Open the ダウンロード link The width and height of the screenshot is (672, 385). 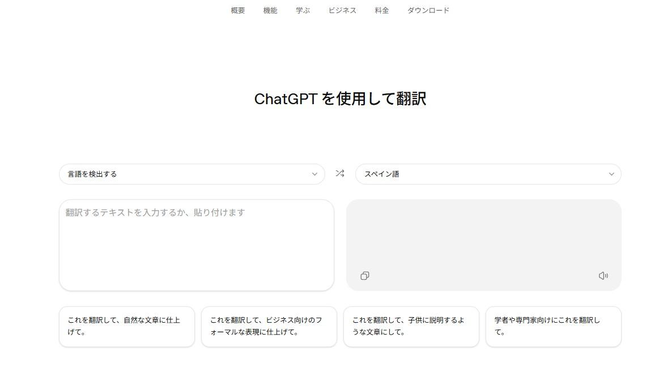(x=428, y=10)
